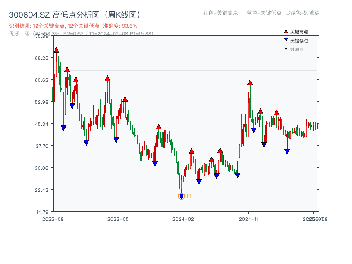Click the 22.43 y-axis label

tap(41, 190)
